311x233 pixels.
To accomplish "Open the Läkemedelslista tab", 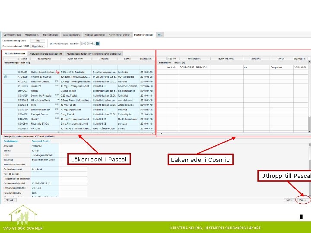I will 12,35.
